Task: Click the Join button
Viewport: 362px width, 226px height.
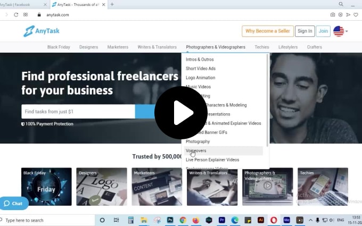Action: coord(323,31)
